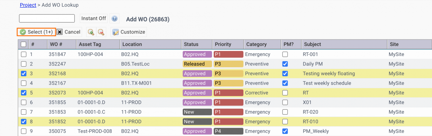Sort by the Priority column header
Screen dimensions: 432x136
pos(223,44)
